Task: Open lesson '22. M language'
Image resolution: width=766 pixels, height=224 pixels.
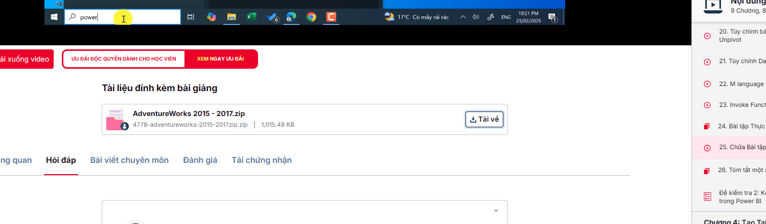Action: [729, 83]
